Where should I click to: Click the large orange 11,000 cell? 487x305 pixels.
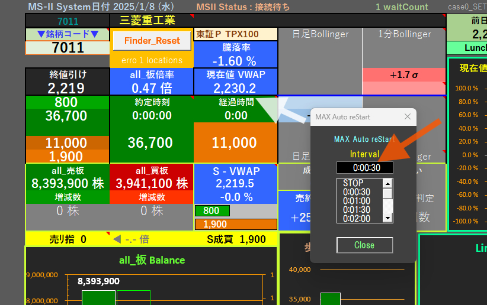235,142
